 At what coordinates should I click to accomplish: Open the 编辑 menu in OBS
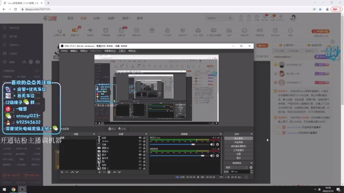click(x=74, y=51)
